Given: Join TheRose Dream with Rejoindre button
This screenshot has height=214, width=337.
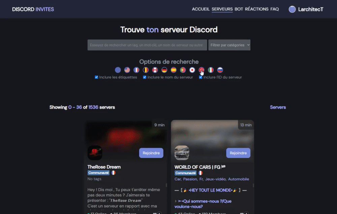Looking at the screenshot, I should [x=151, y=153].
